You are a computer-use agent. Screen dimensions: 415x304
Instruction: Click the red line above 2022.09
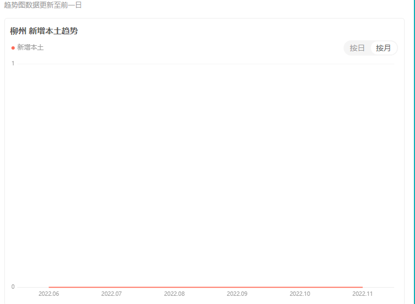pyautogui.click(x=237, y=287)
